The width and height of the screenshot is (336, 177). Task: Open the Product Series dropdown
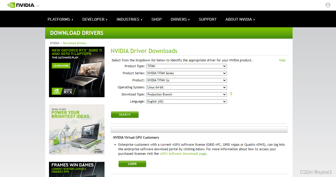187,73
